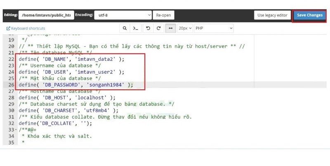Click on the DB_COLLATE line 32
Viewport: 330px width, 166px height.
click(x=55, y=123)
